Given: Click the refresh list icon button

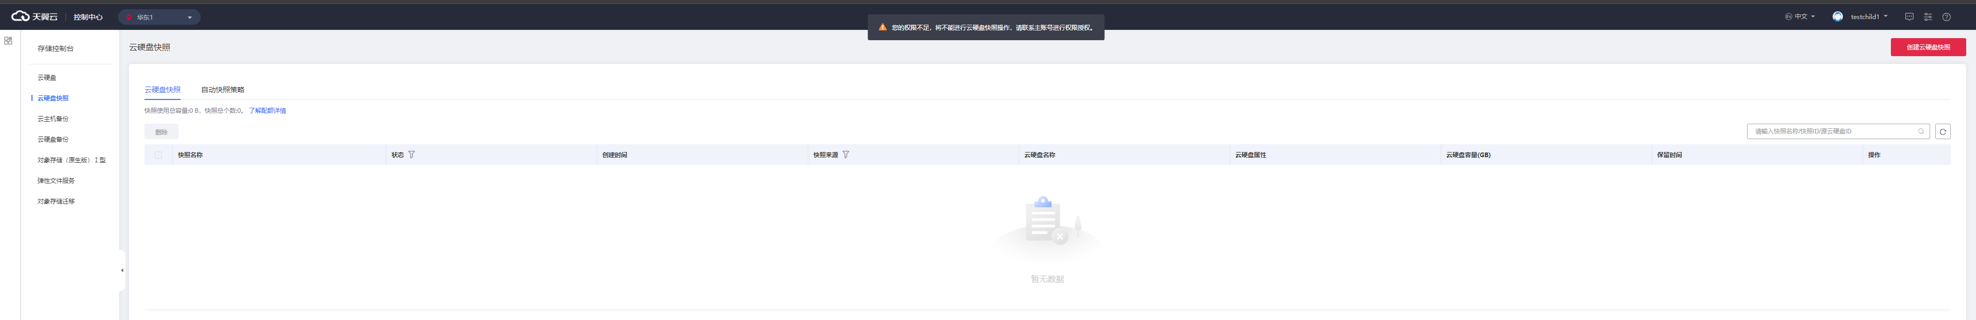Looking at the screenshot, I should click(1942, 132).
